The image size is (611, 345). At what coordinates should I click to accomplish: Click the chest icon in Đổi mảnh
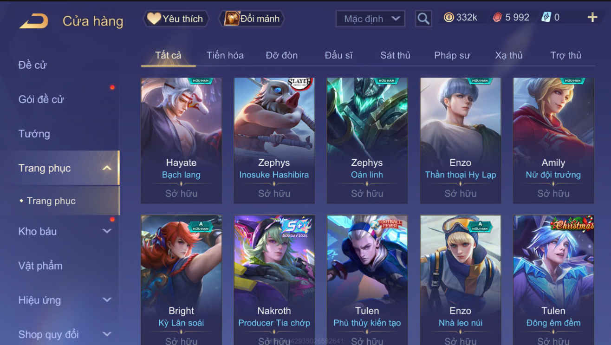tap(231, 19)
